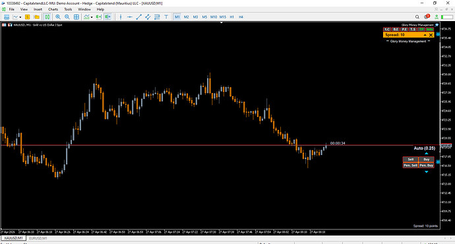Open the Market Watch panel icon
Viewport: 455px width, 244px height.
point(7,17)
